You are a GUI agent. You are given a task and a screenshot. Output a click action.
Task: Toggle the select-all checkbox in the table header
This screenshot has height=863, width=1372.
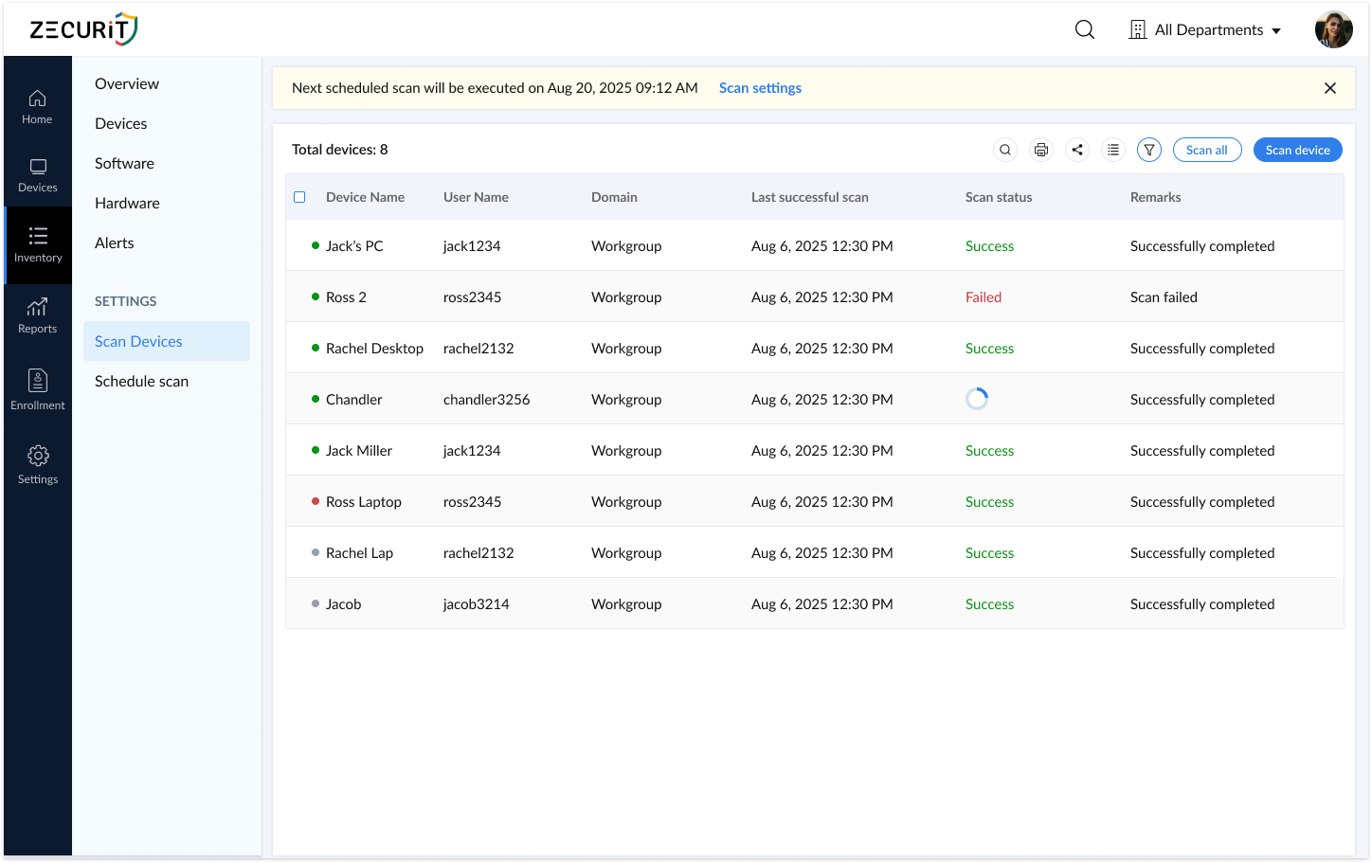[299, 197]
